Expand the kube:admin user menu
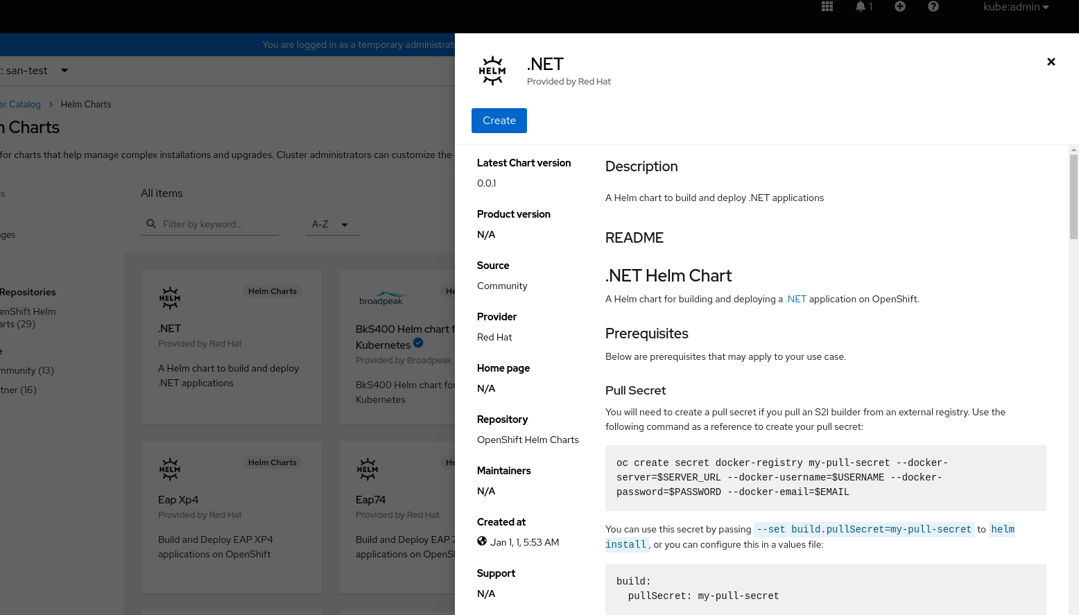 [1015, 7]
